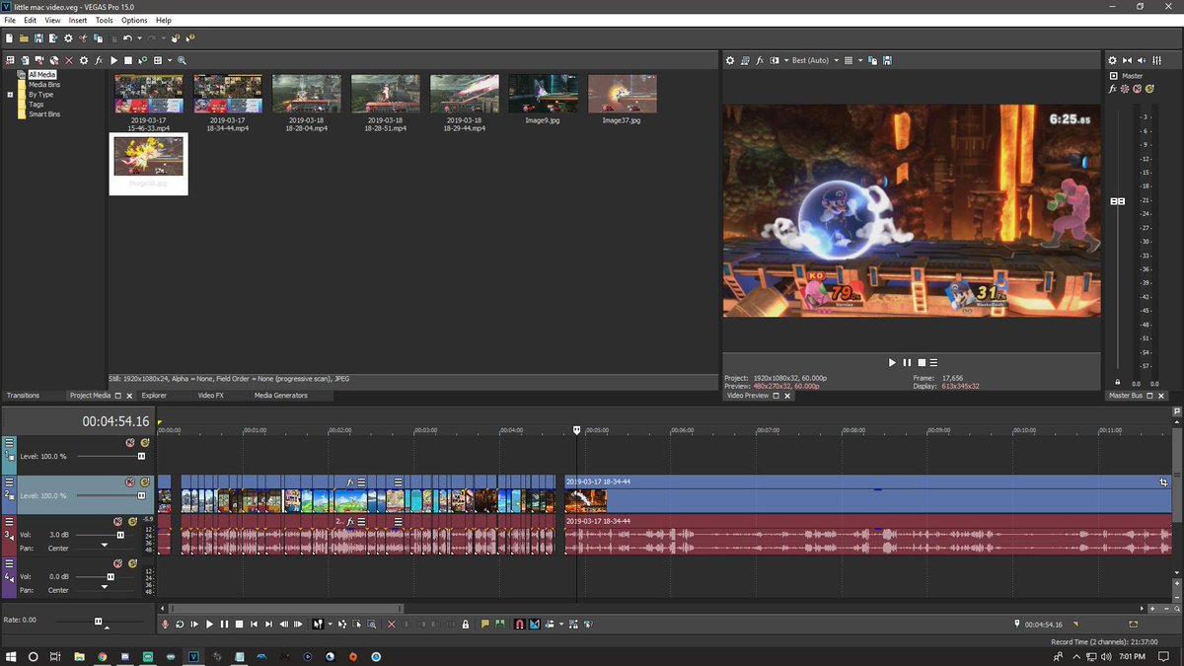Image resolution: width=1184 pixels, height=666 pixels.
Task: Click Play under the Video Preview
Action: tap(893, 362)
